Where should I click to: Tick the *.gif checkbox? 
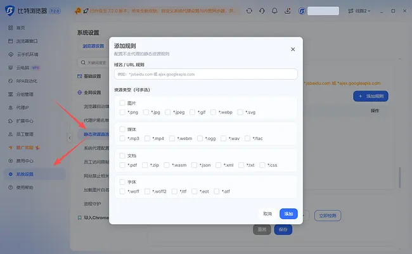click(192, 112)
